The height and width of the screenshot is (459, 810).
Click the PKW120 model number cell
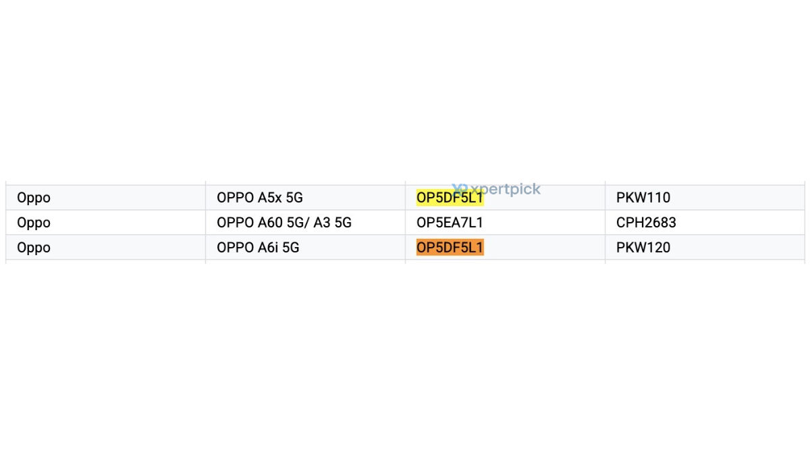705,248
